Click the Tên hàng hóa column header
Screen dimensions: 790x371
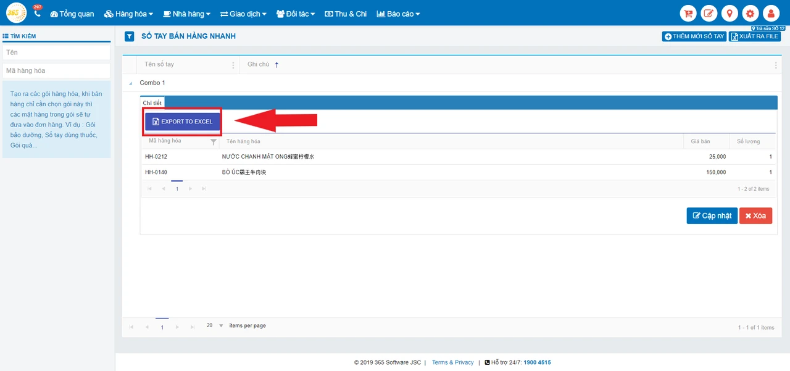[x=243, y=142]
